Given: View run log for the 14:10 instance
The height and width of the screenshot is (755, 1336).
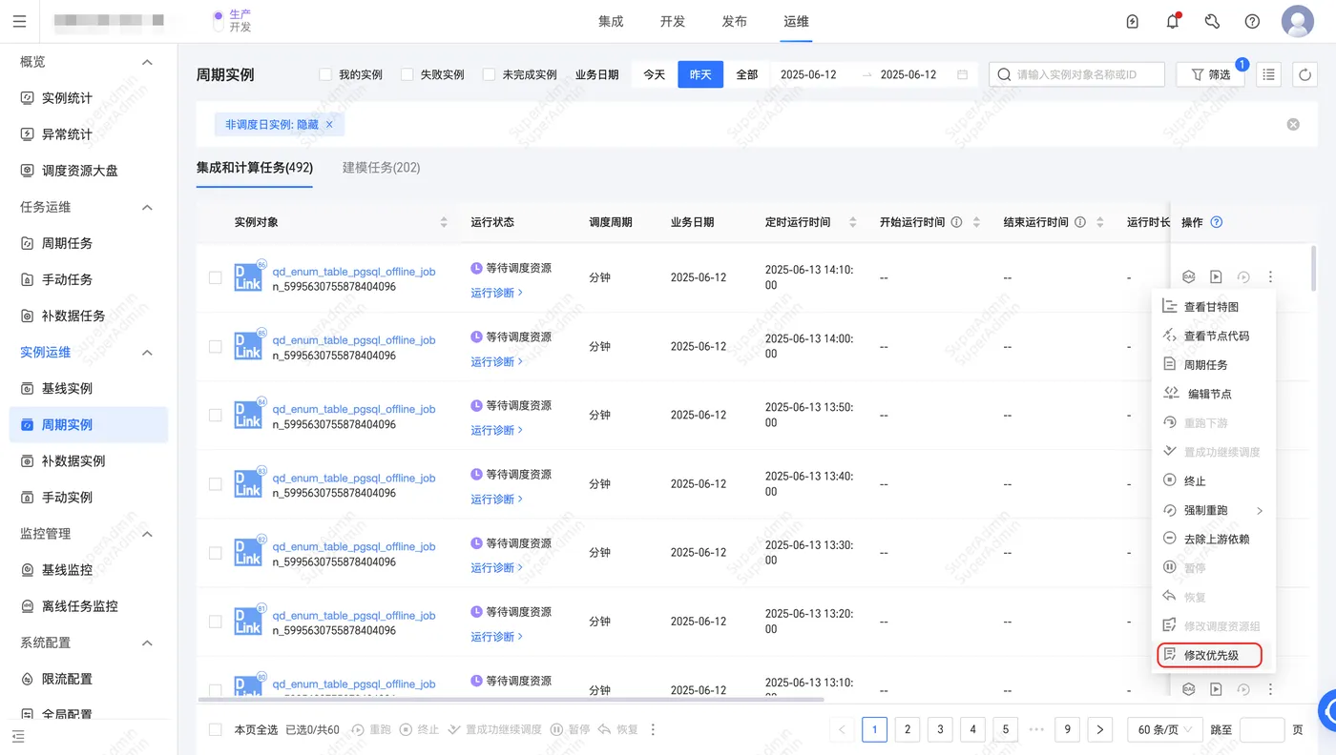Looking at the screenshot, I should point(1216,277).
